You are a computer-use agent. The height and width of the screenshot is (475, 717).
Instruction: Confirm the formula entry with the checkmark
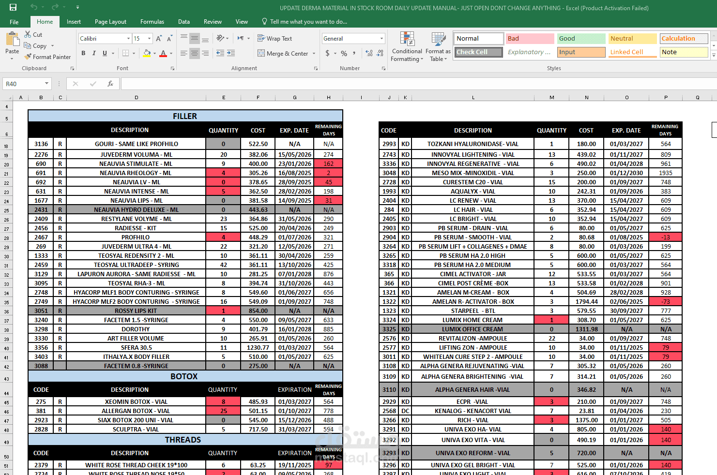click(93, 84)
